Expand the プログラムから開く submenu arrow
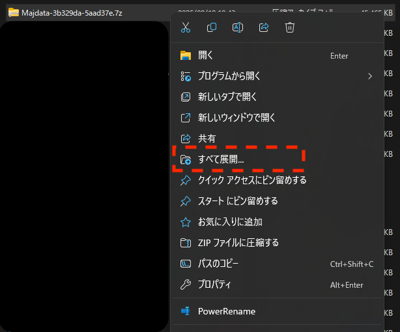Viewport: 400px width, 332px height. pos(370,76)
